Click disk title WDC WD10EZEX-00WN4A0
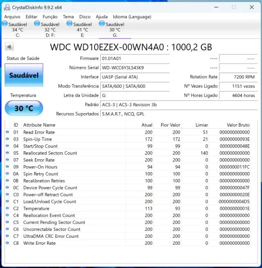Image resolution: width=262 pixels, height=268 pixels. tap(131, 47)
